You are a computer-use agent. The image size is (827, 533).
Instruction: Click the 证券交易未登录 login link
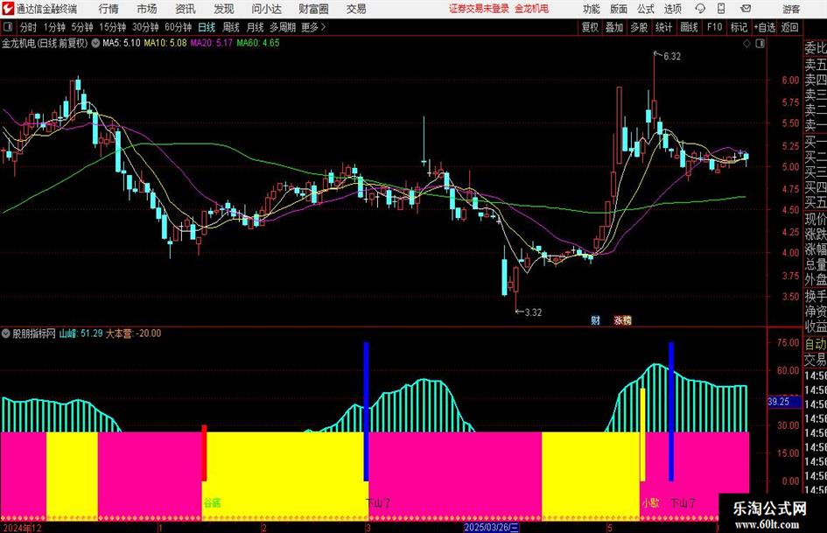coord(479,9)
